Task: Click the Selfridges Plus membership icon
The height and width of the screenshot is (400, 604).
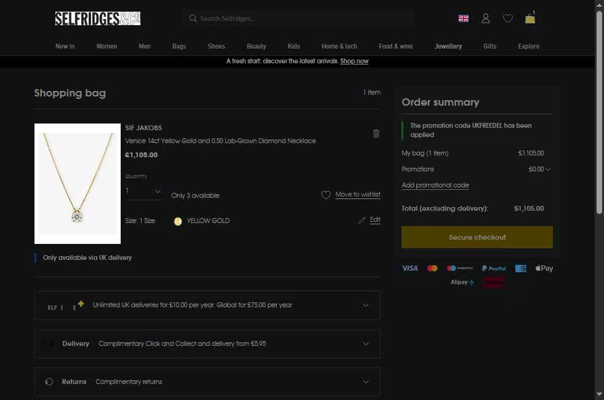Action: 65,306
